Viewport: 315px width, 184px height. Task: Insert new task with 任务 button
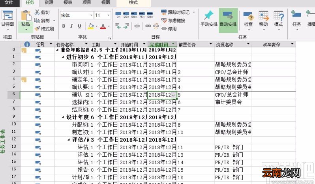[x=296, y=20]
